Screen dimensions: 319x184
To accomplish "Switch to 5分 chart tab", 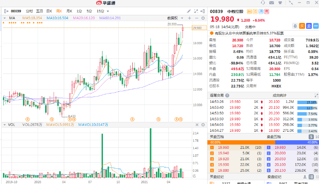I will point(89,11).
